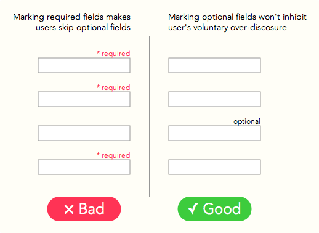Click the red Bad button
This screenshot has height=233, width=319.
click(x=84, y=209)
